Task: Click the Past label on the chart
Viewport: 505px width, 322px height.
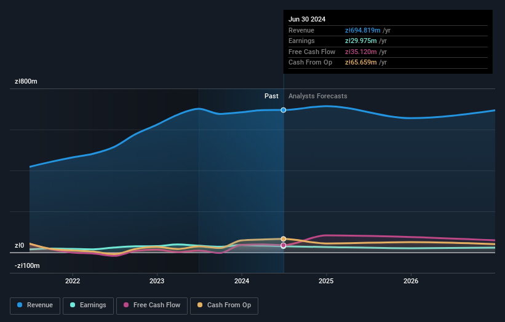Action: coord(271,96)
